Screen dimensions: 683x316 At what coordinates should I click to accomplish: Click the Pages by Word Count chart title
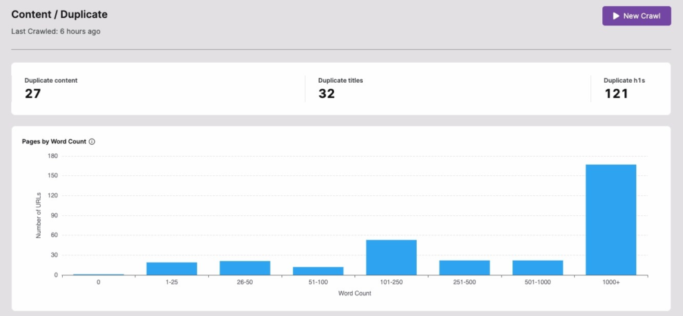(53, 141)
